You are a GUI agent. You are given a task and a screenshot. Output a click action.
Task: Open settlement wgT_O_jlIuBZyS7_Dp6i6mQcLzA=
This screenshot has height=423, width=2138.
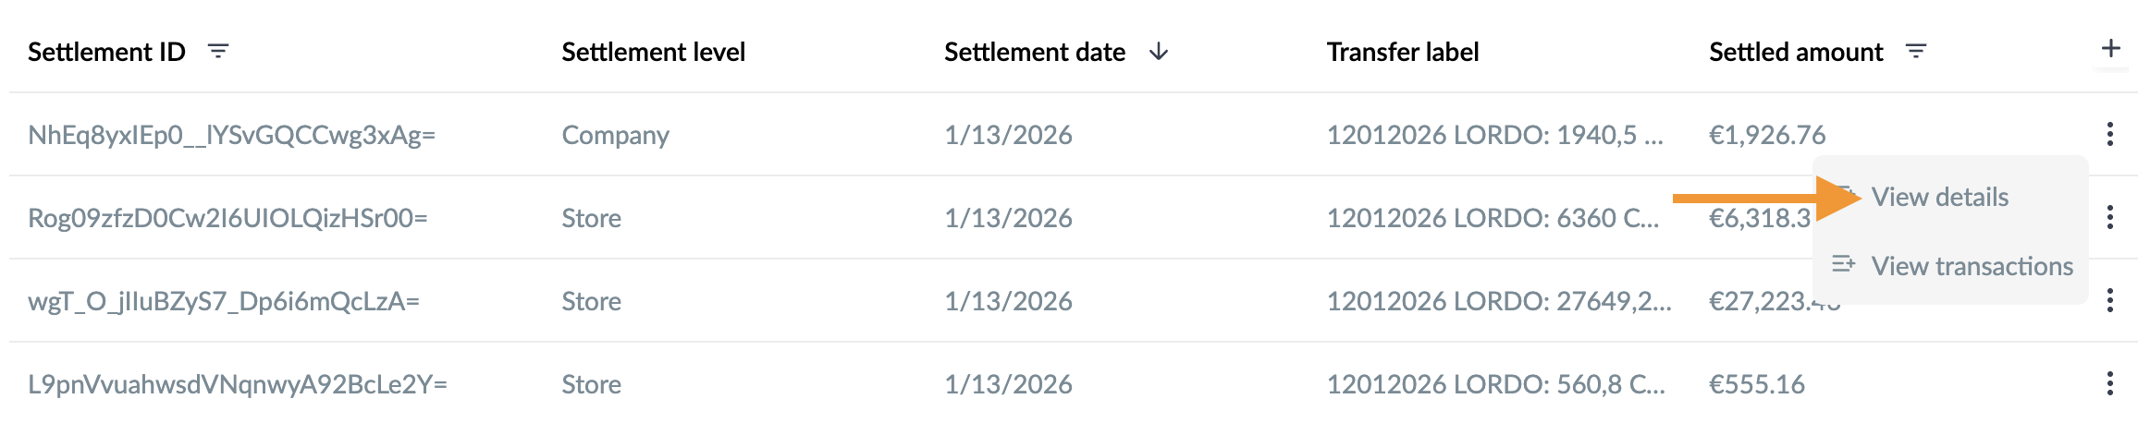click(x=224, y=301)
